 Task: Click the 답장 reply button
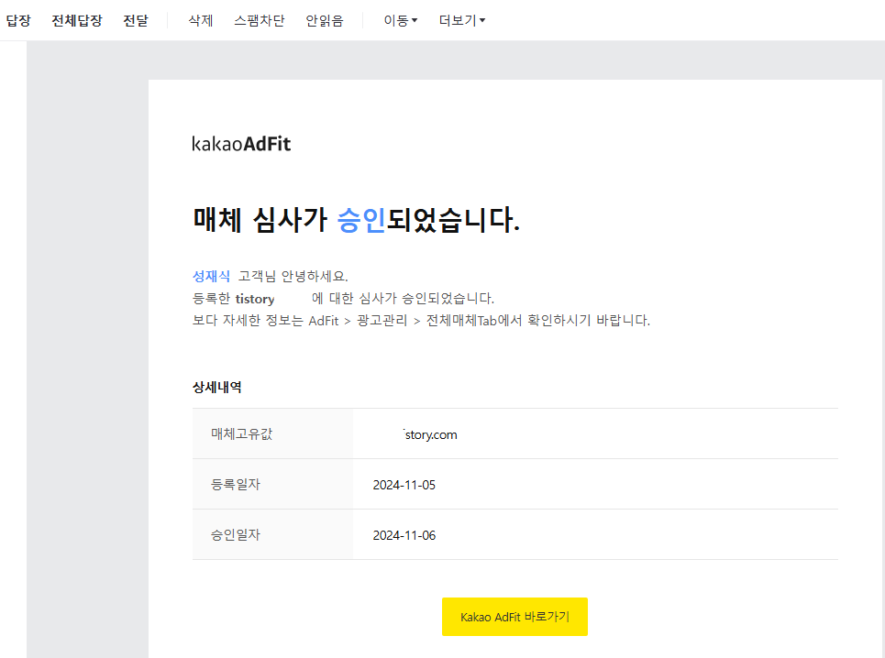[x=18, y=21]
